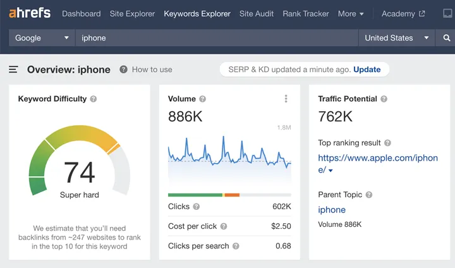The width and height of the screenshot is (455, 268).
Task: Click the top-right monitor icon
Action: coord(447,13)
